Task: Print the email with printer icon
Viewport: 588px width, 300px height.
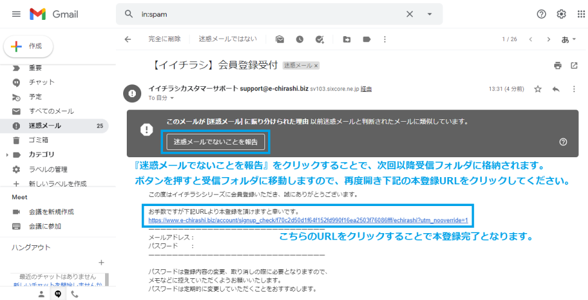Action: coord(558,66)
